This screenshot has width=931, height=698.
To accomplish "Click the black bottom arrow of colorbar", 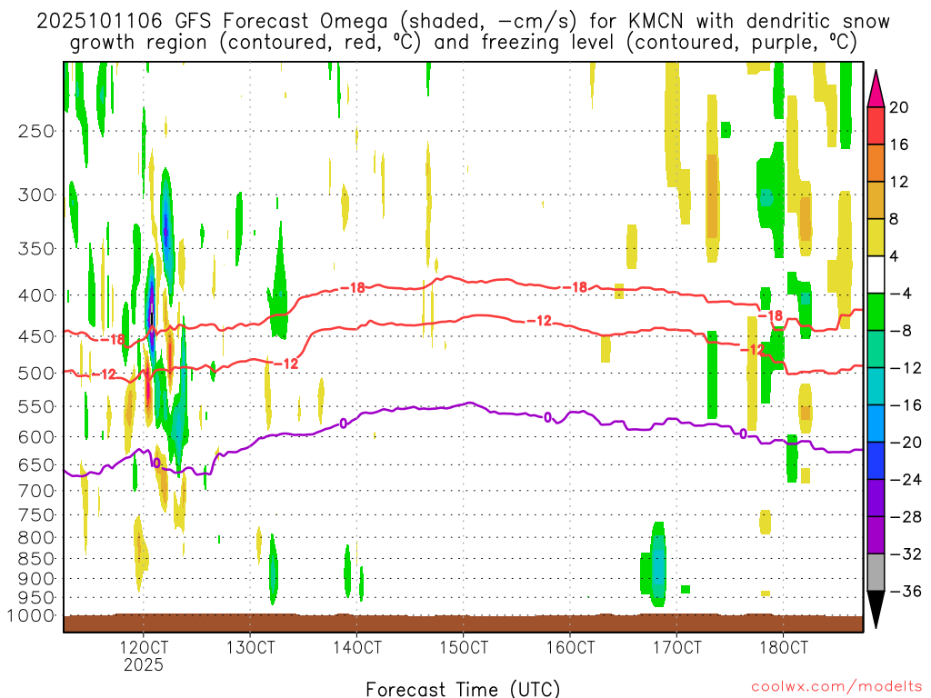I will coord(876,610).
